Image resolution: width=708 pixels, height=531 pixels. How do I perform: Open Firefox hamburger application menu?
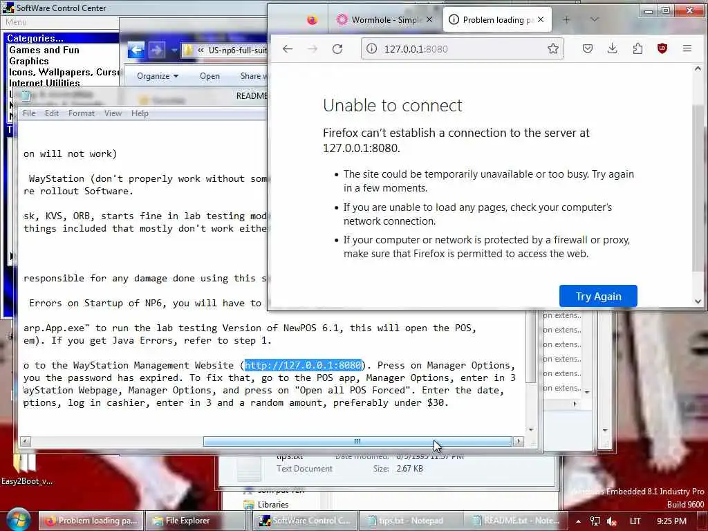point(687,48)
